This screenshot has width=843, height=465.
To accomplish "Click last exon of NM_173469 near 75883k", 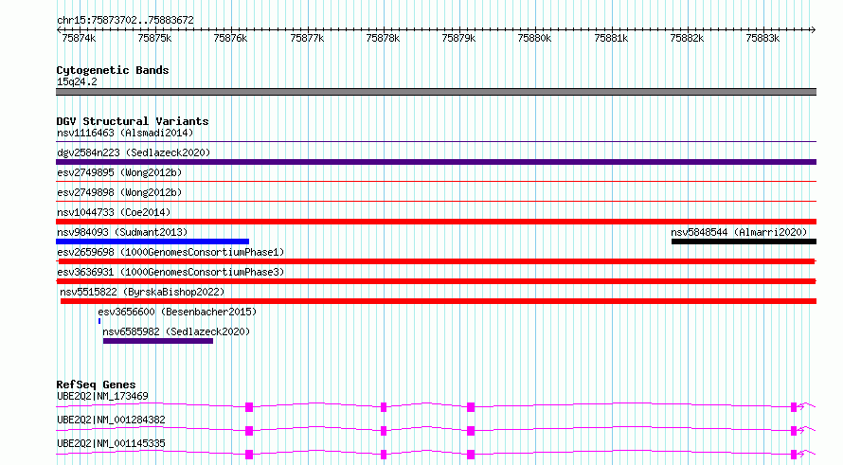I will [x=794, y=407].
